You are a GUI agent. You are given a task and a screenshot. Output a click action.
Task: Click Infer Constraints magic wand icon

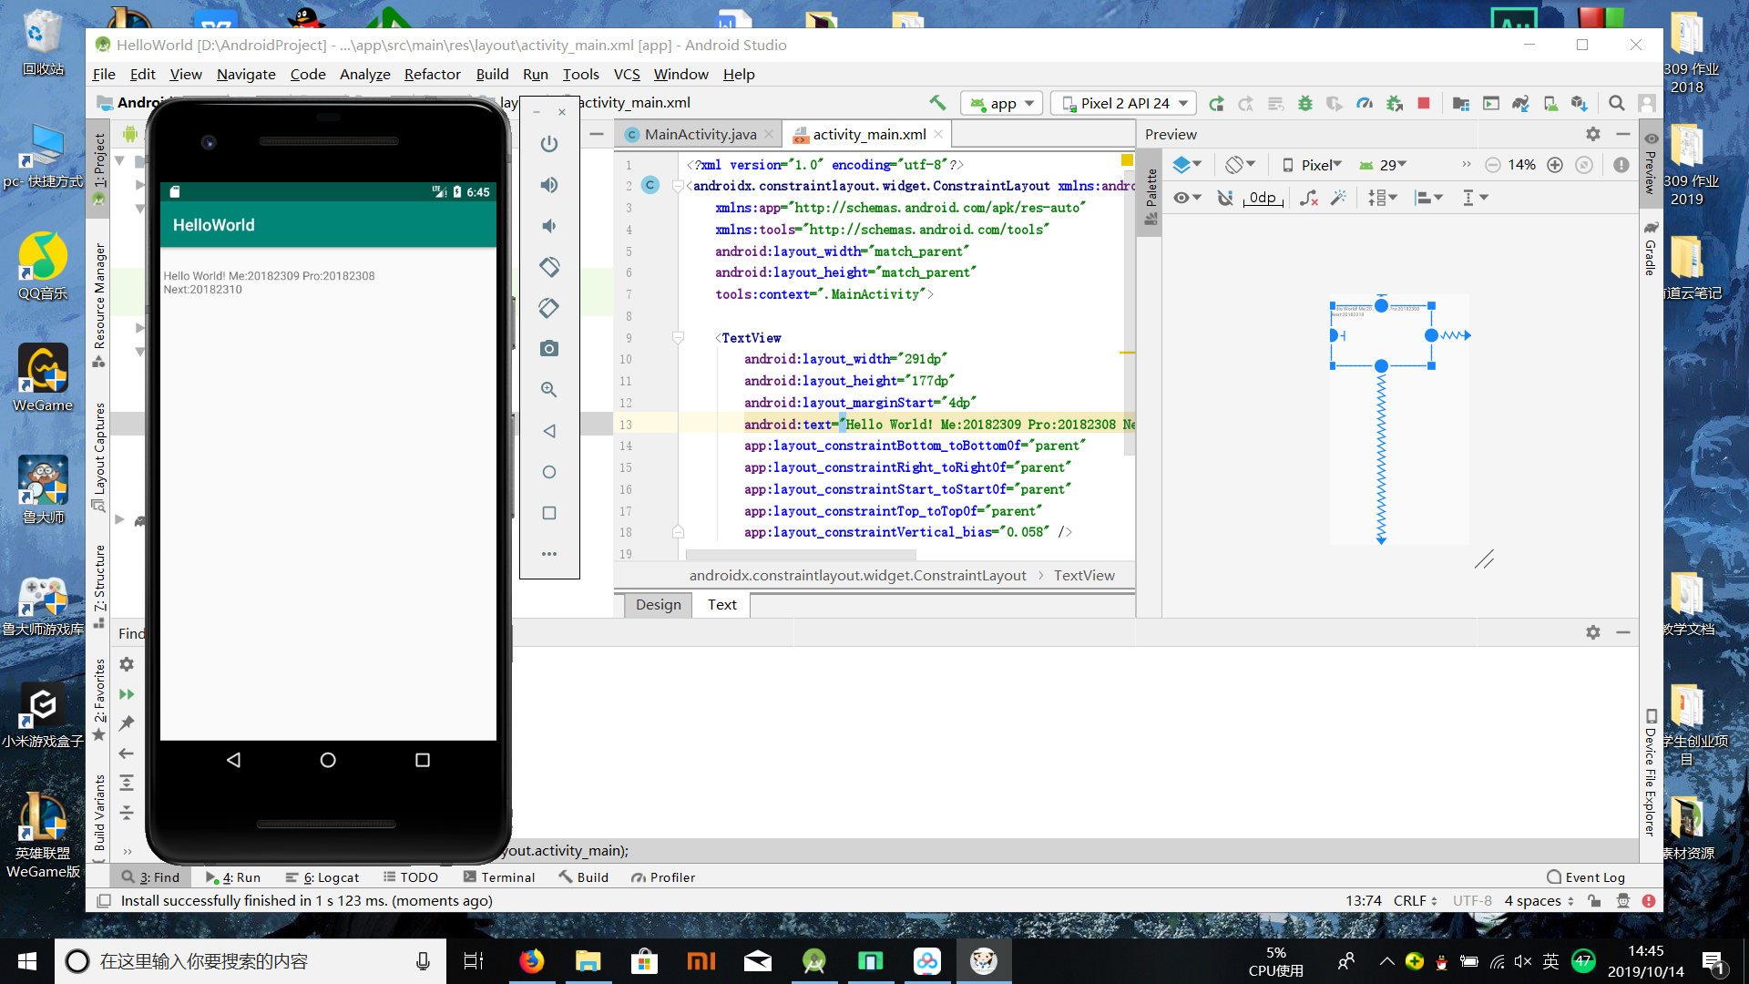click(1338, 198)
